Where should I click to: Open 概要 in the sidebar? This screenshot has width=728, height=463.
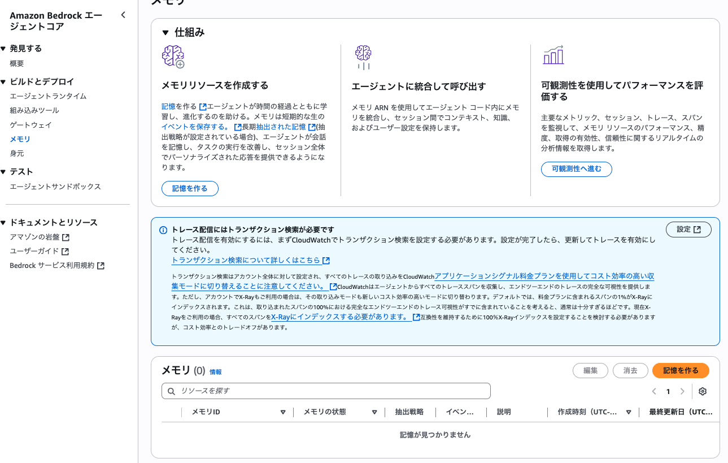pyautogui.click(x=17, y=64)
